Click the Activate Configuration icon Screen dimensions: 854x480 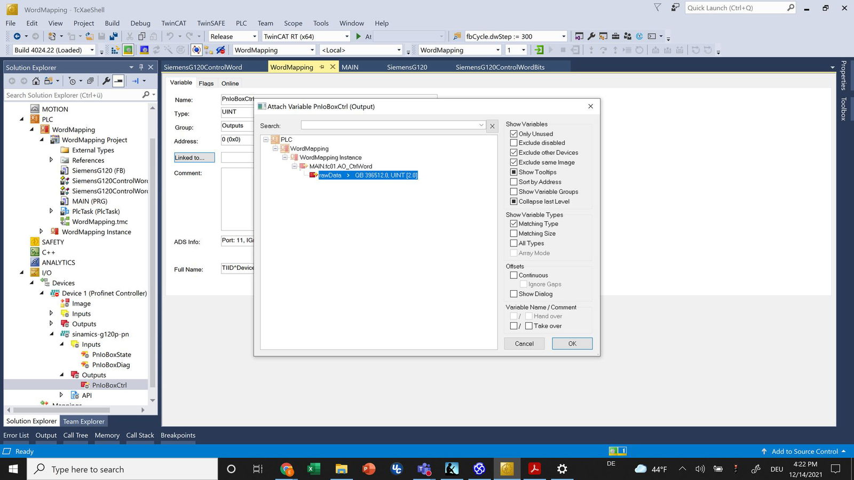click(x=115, y=50)
